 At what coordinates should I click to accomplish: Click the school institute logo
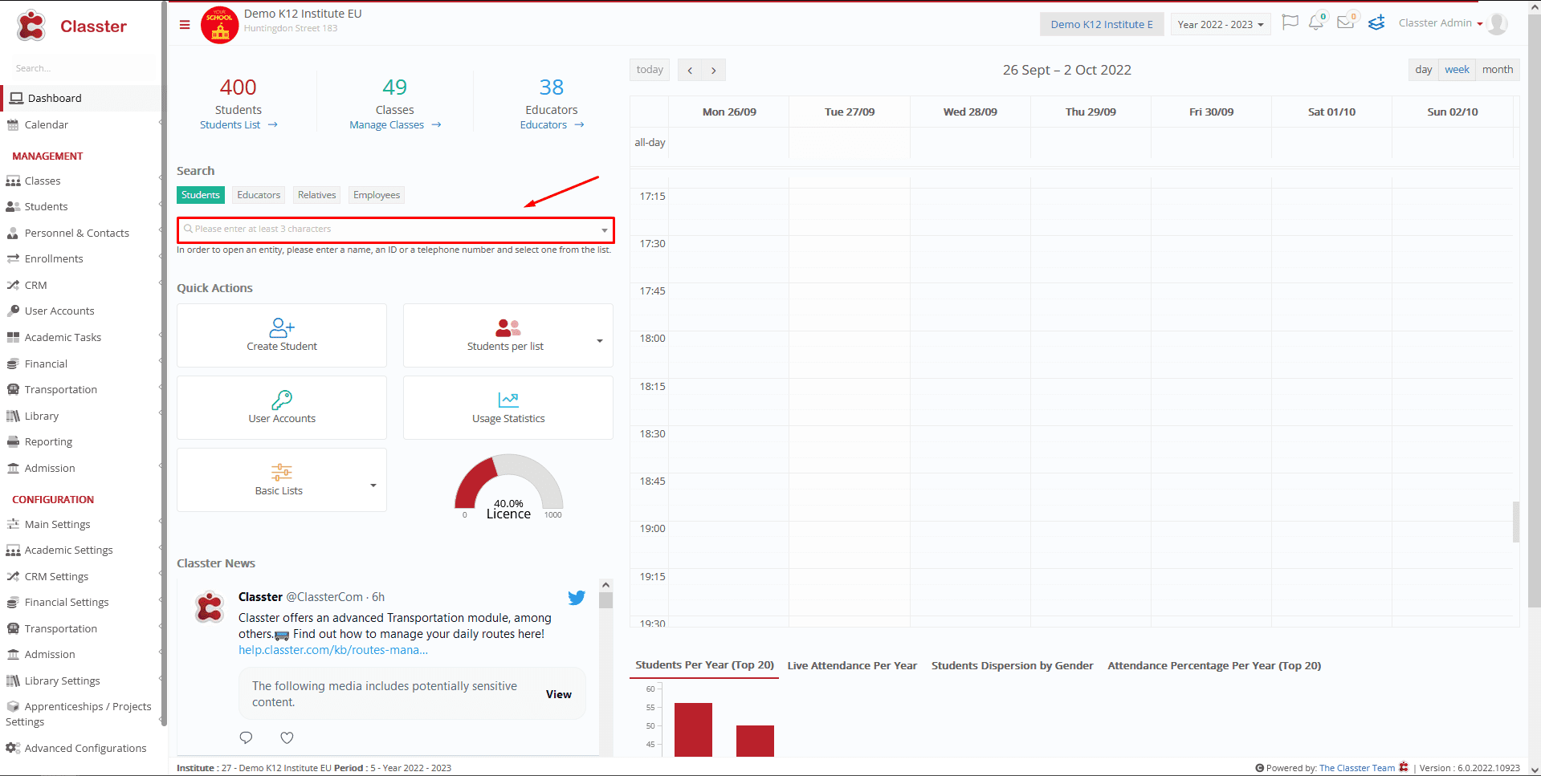pyautogui.click(x=219, y=25)
